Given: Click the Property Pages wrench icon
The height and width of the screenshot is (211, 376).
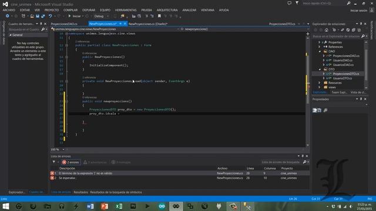Looking at the screenshot, I should click(x=325, y=110).
